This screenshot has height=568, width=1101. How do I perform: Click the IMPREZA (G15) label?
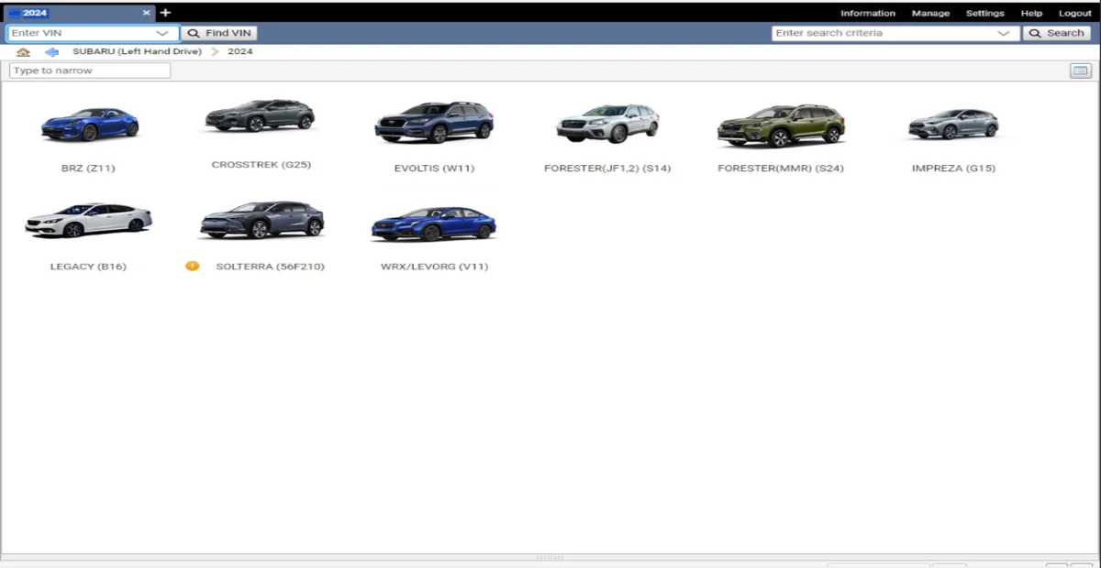tap(953, 169)
